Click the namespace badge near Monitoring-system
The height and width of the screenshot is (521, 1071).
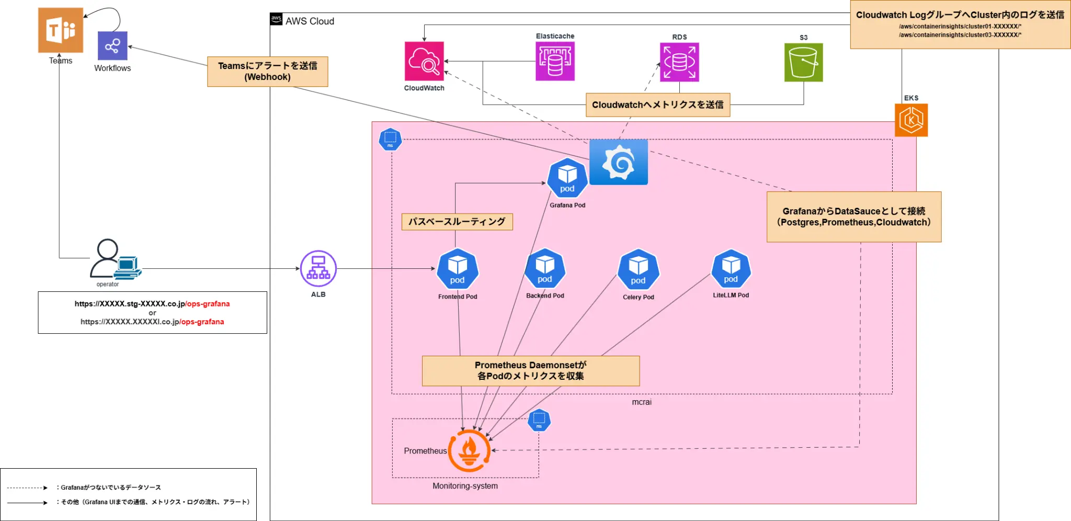539,420
